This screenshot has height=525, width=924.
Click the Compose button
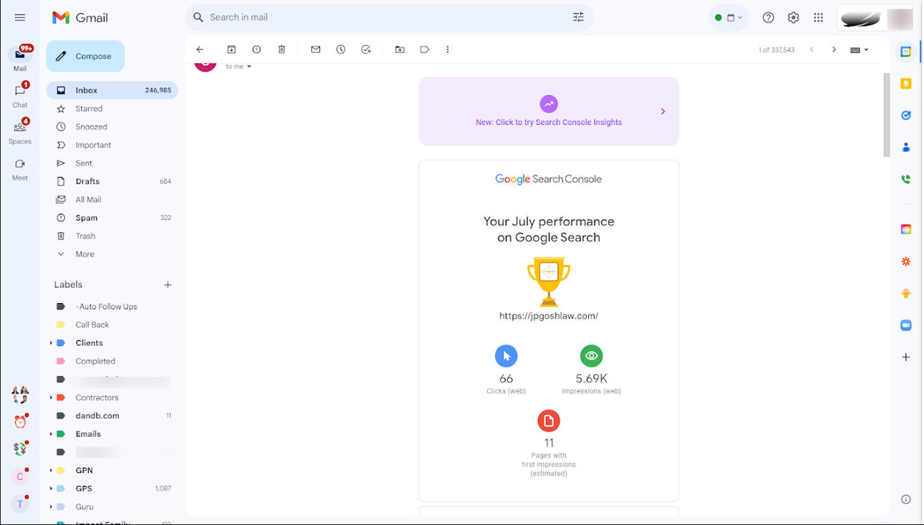tap(85, 56)
